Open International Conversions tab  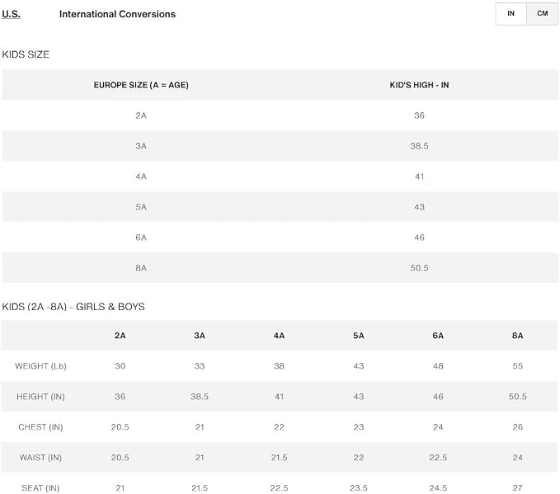(117, 14)
